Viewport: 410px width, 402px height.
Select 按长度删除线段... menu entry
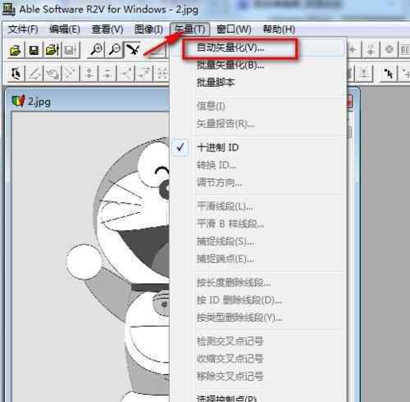pos(258,282)
